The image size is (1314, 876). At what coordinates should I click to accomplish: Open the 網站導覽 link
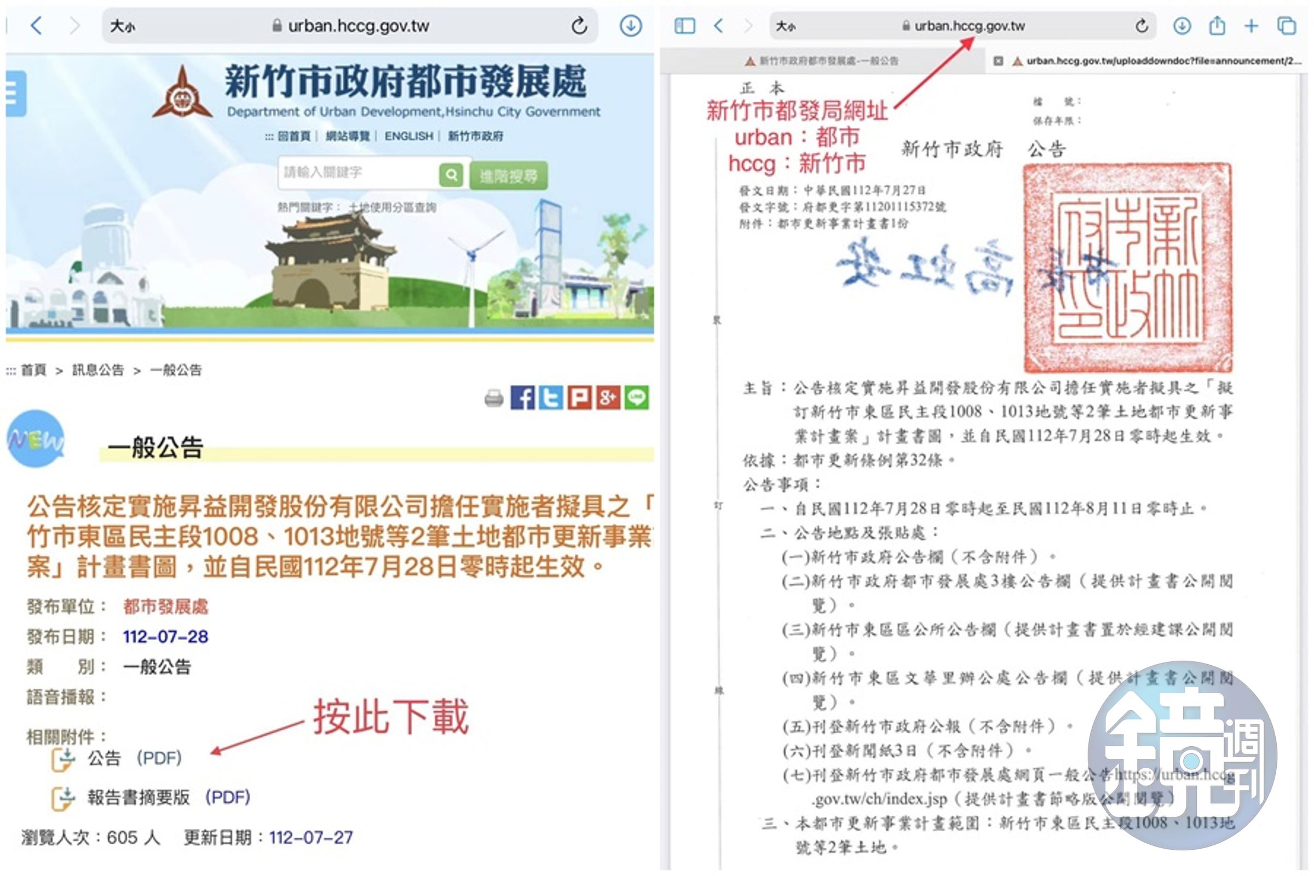click(x=348, y=136)
